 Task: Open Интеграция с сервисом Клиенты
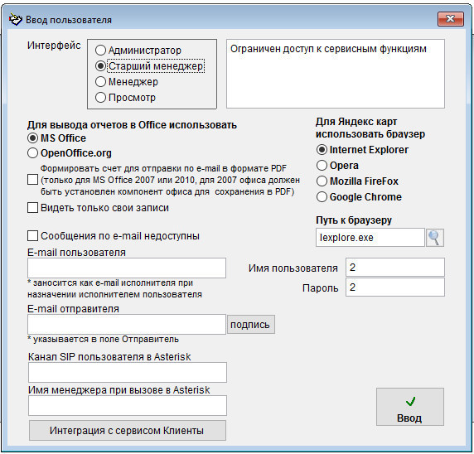(128, 431)
